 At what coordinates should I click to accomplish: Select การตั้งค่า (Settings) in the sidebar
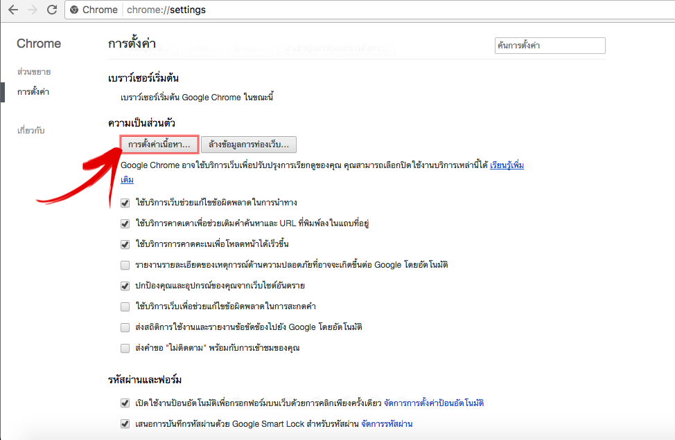(33, 91)
